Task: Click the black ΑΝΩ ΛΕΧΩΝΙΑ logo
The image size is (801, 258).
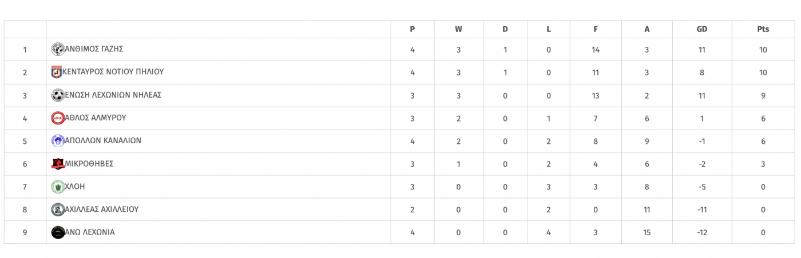Action: tap(58, 232)
